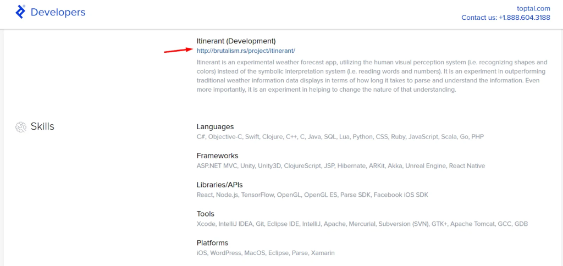Click the Libraries/APIs subsection heading

coord(219,185)
